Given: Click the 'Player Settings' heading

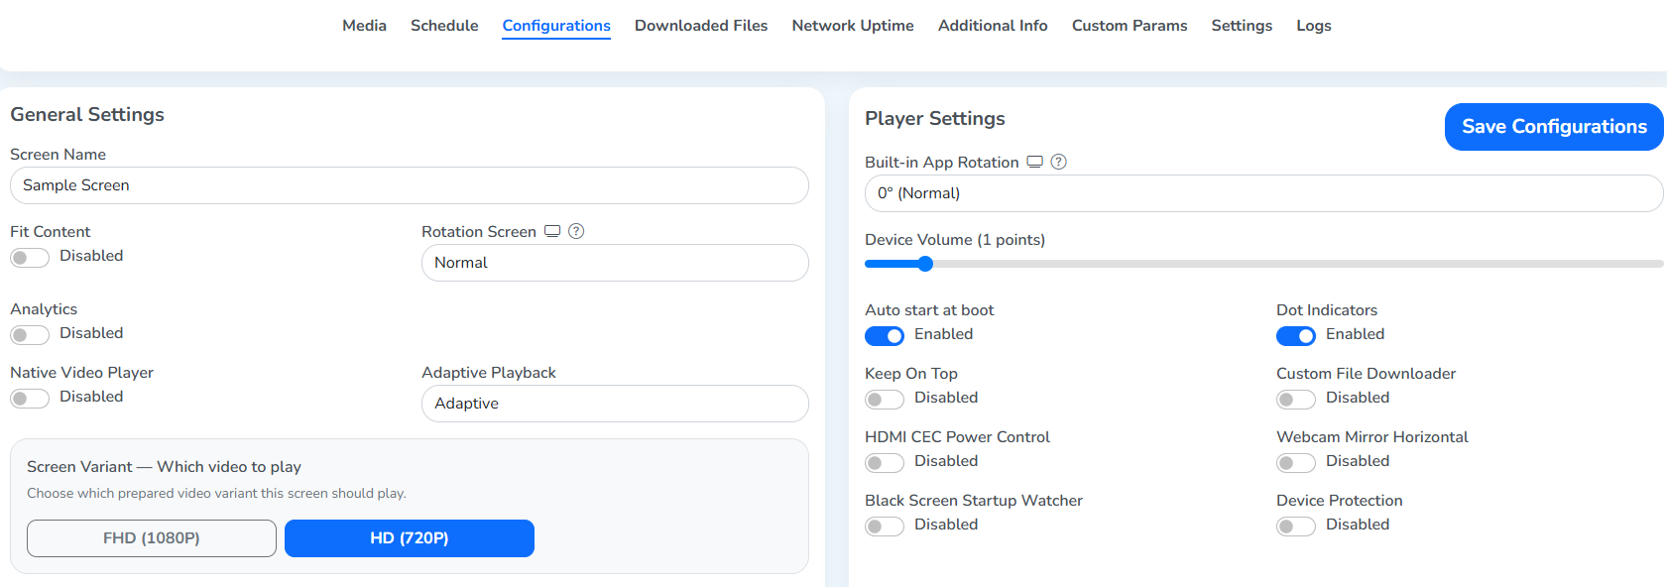Looking at the screenshot, I should 935,118.
